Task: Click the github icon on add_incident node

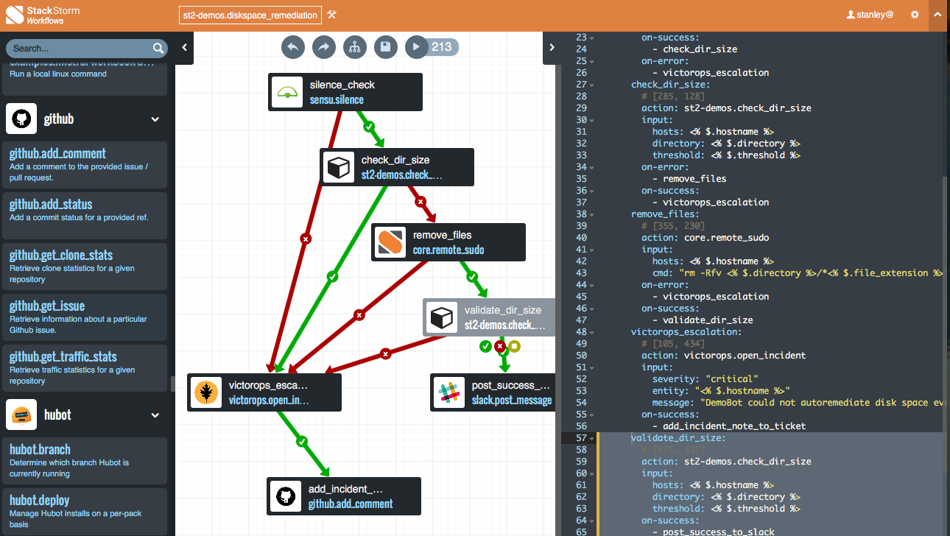Action: 286,496
